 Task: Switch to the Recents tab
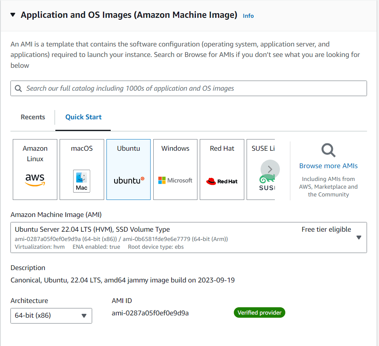[x=33, y=117]
